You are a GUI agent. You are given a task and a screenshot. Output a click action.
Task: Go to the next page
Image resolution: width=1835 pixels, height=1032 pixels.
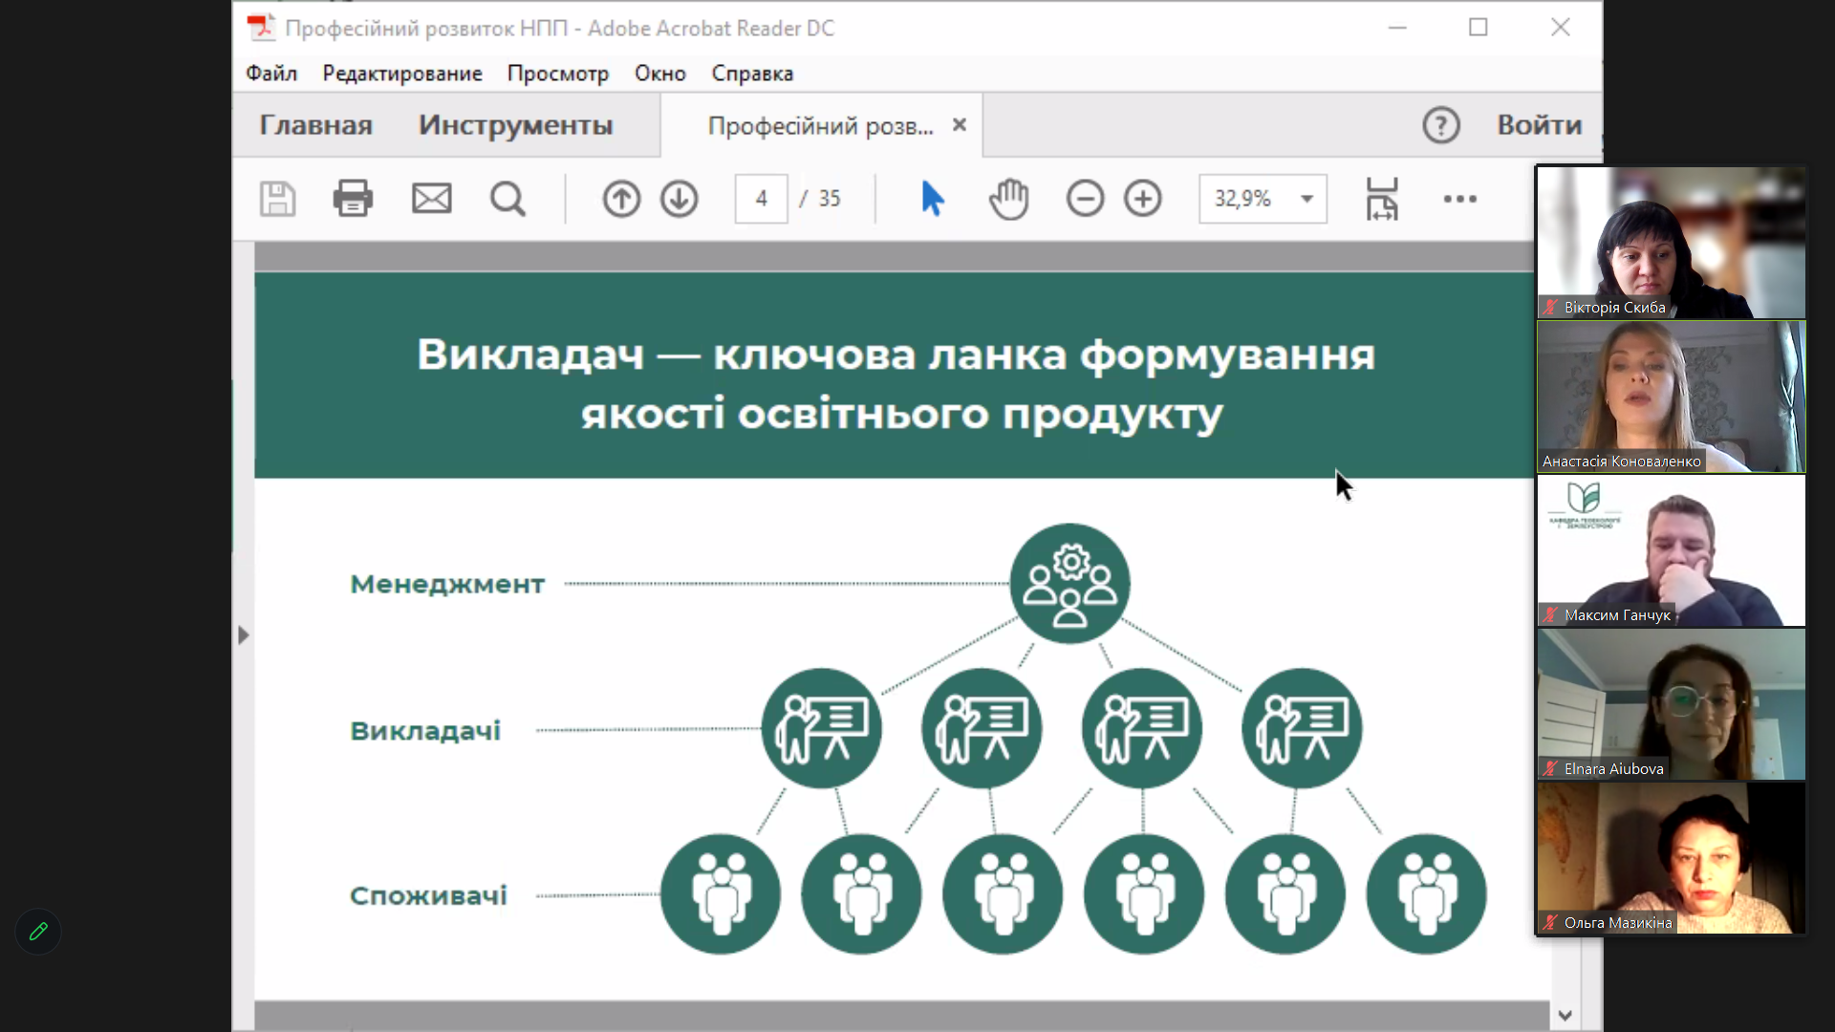[679, 199]
